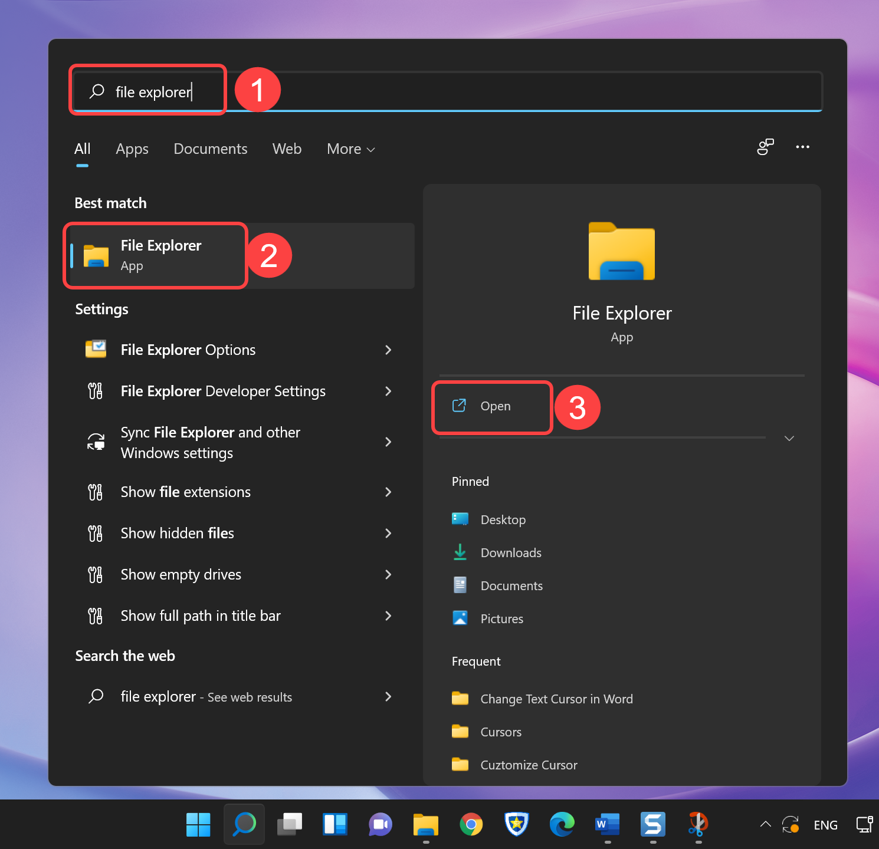Expand more actions chevron under Open
This screenshot has width=879, height=849.
pyautogui.click(x=789, y=438)
